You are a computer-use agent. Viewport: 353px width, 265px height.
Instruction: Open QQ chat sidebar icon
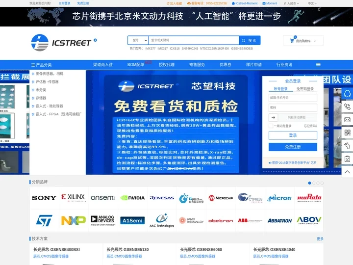click(347, 94)
